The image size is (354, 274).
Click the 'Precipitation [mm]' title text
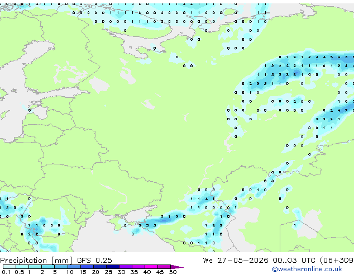(36, 261)
